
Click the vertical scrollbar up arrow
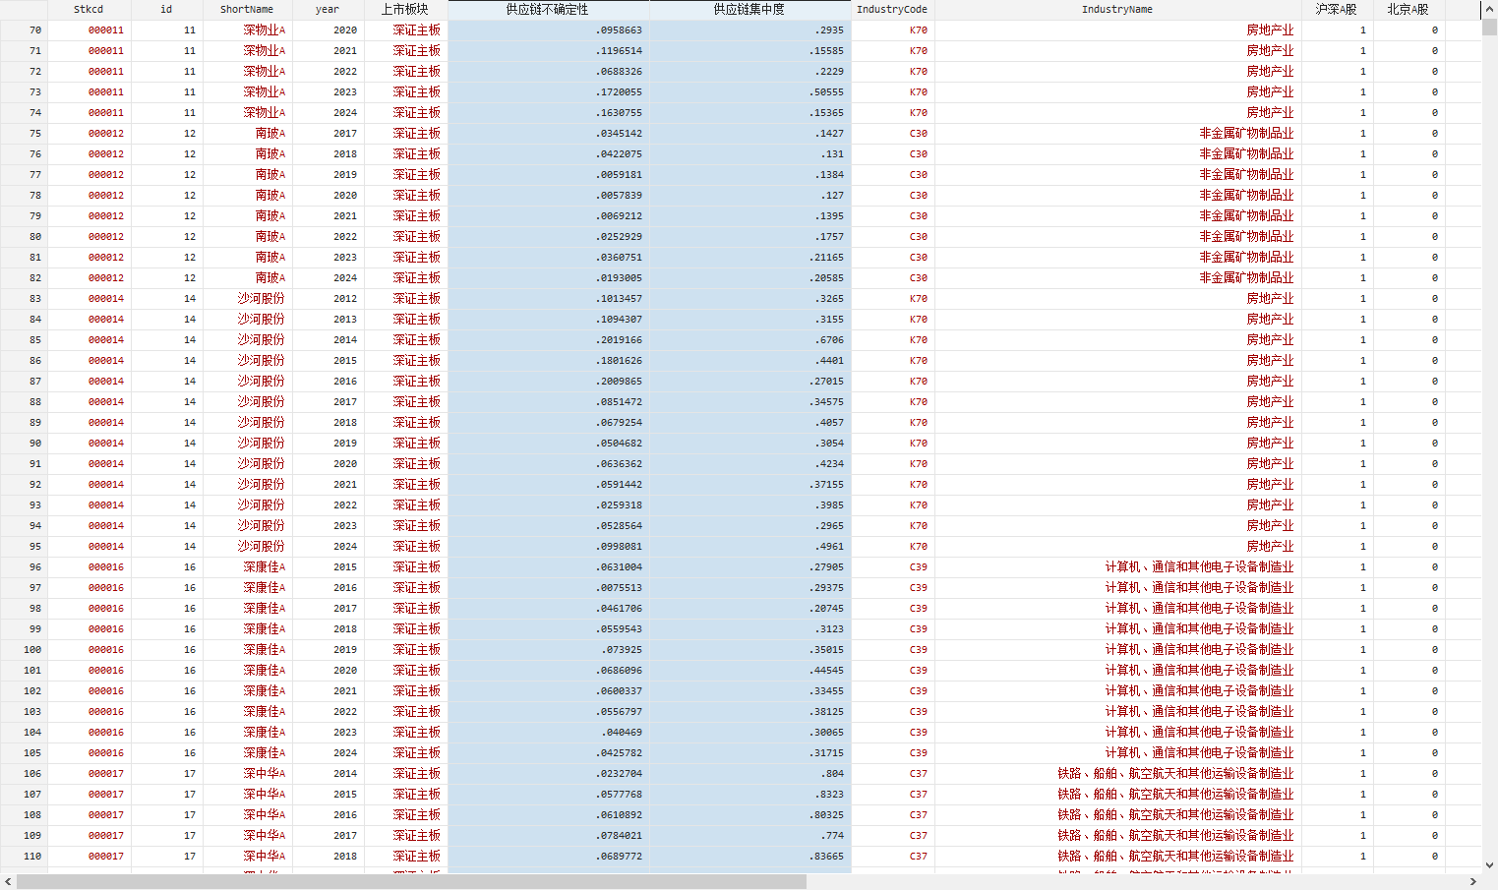click(x=1489, y=9)
